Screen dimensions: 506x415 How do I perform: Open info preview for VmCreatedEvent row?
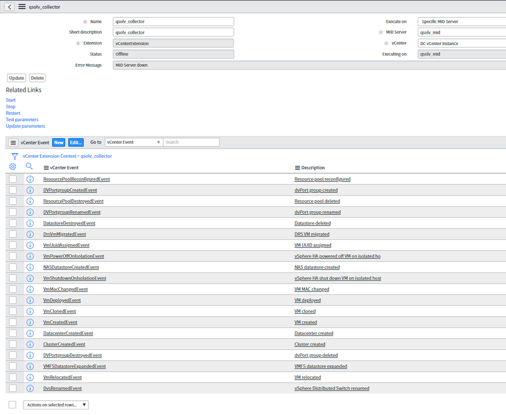click(30, 322)
